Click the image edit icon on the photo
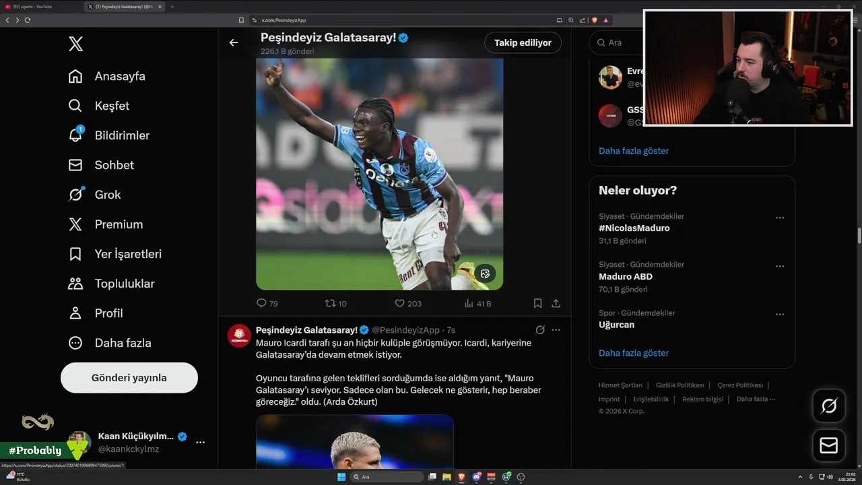 click(485, 273)
